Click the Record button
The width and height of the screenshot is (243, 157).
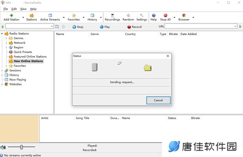134,27
